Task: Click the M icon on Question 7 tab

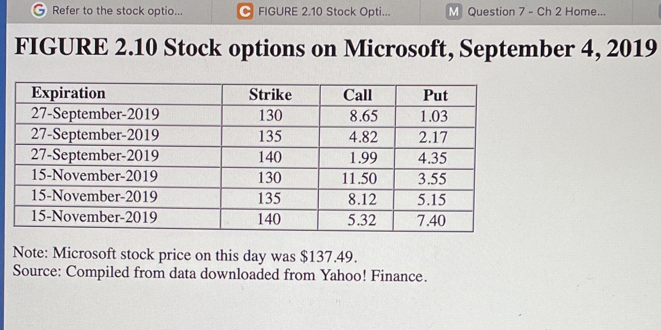Action: click(x=454, y=12)
